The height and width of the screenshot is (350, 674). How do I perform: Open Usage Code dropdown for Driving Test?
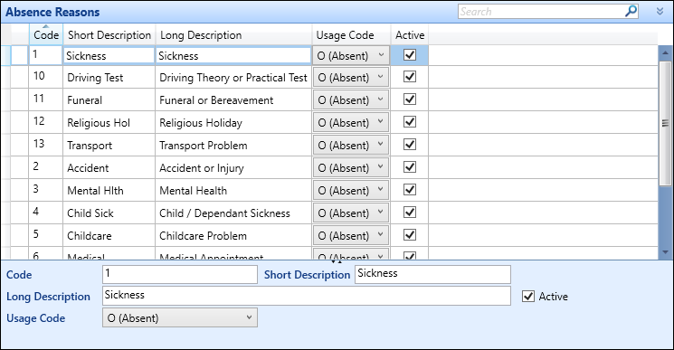351,77
